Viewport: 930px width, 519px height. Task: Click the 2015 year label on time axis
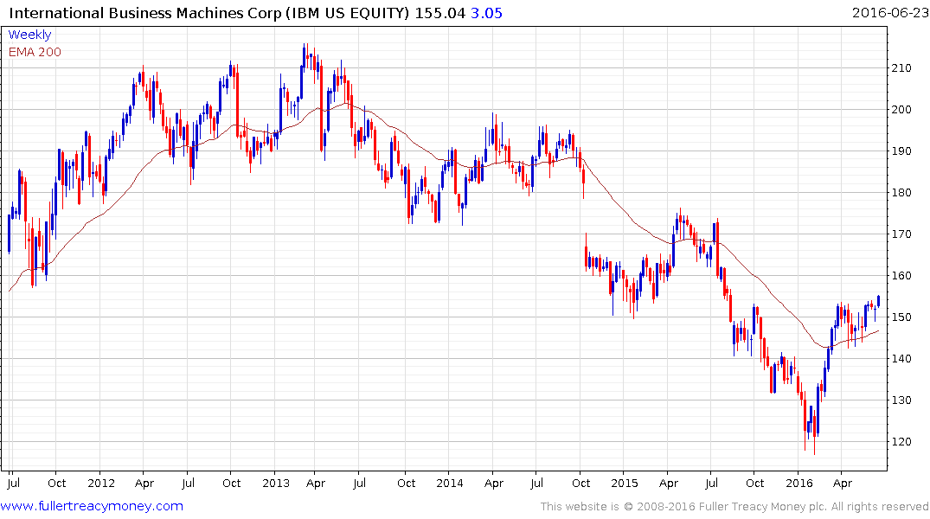click(624, 483)
